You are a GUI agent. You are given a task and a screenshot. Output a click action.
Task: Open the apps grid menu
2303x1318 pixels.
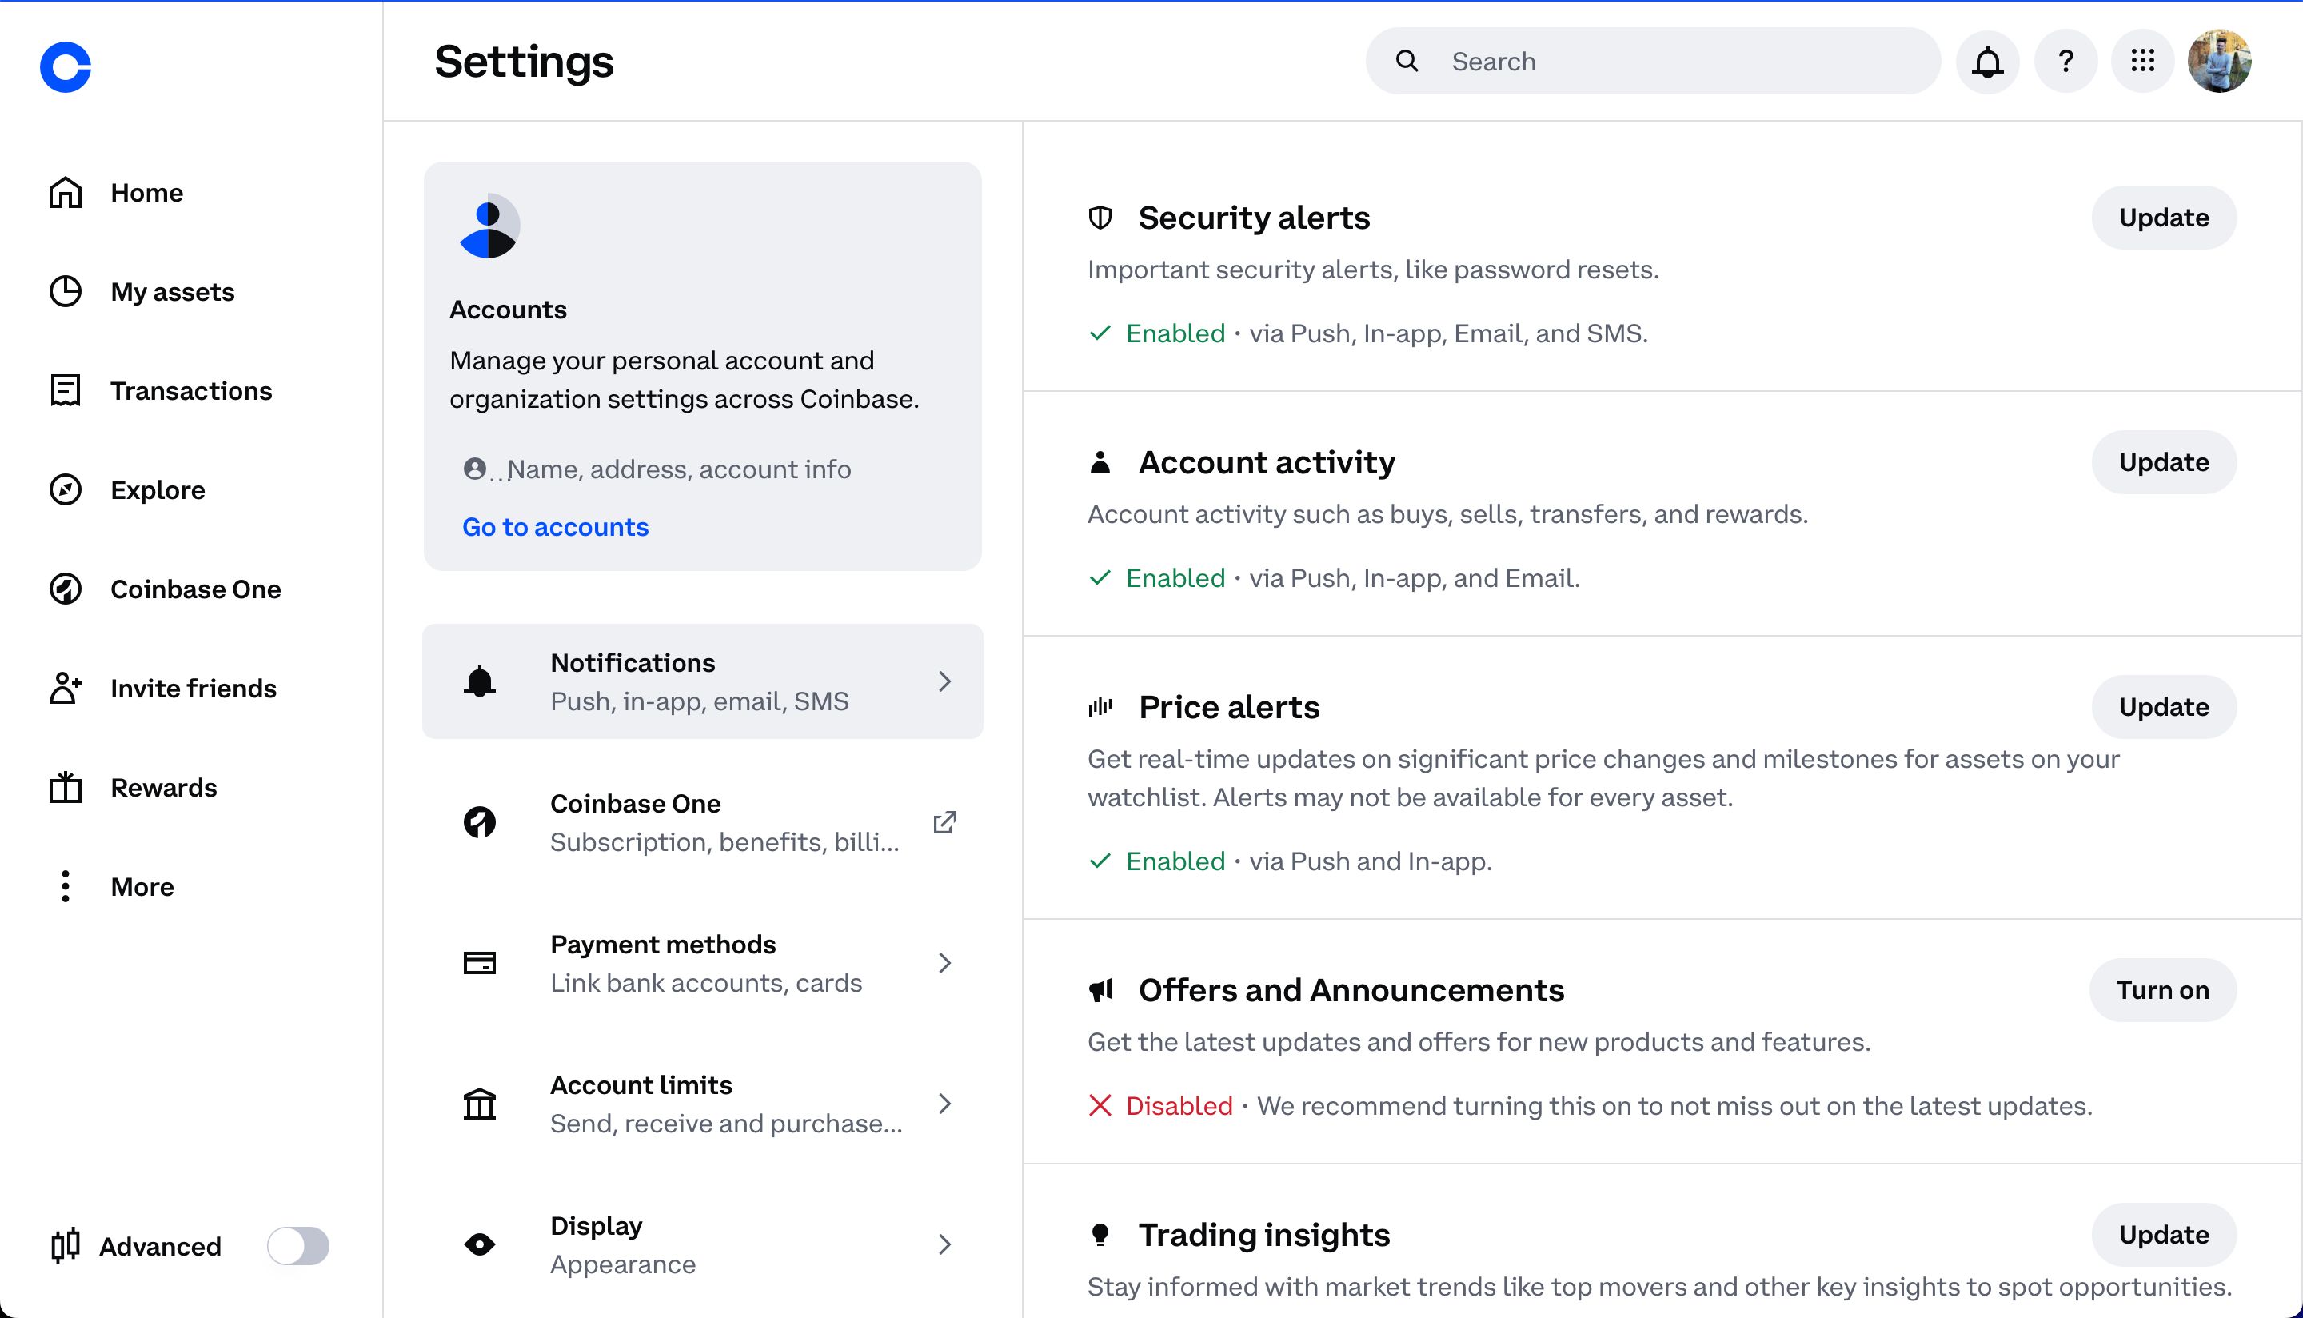[2142, 62]
